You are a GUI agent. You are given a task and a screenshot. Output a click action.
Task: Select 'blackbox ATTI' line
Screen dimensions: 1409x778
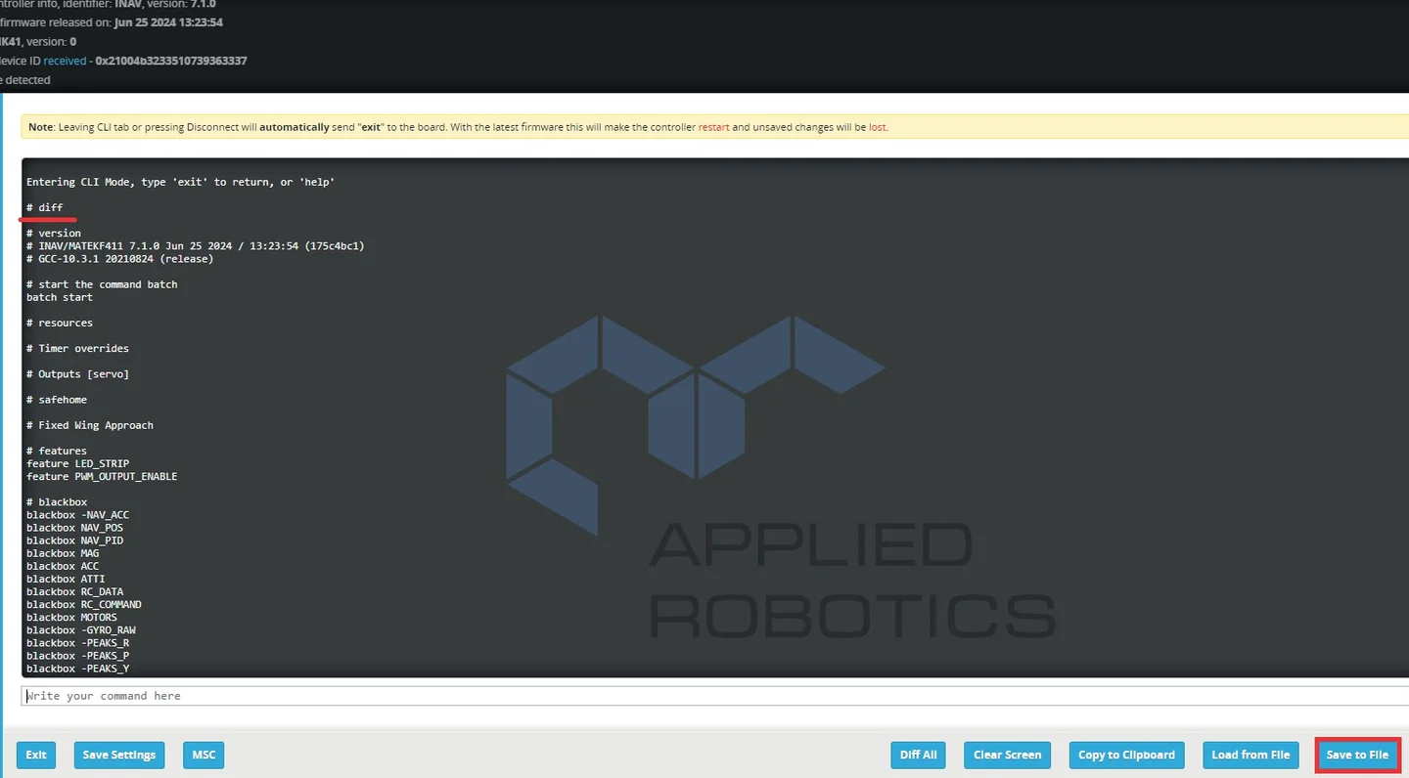tap(66, 579)
